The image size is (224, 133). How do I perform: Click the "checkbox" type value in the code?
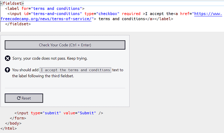[108, 14]
